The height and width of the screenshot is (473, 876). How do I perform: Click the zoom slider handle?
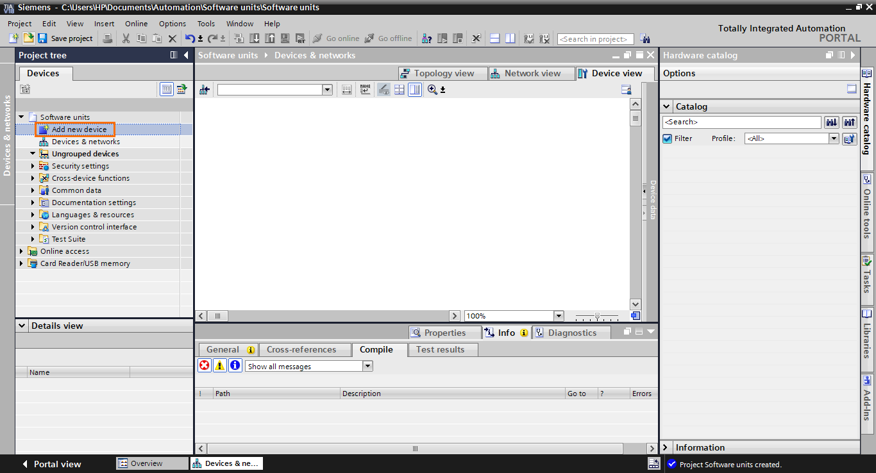(x=597, y=316)
